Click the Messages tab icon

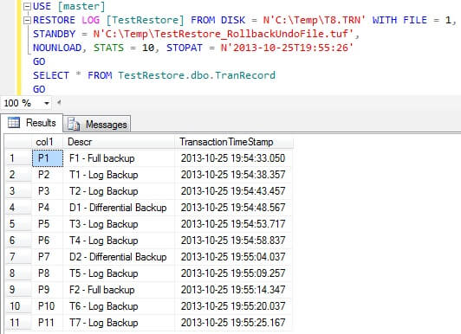click(x=74, y=124)
